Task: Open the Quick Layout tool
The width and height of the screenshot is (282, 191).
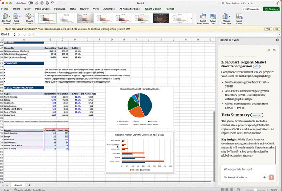Action: 16,16
